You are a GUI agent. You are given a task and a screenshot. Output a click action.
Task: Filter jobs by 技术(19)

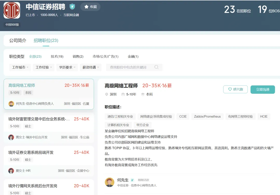(57, 57)
